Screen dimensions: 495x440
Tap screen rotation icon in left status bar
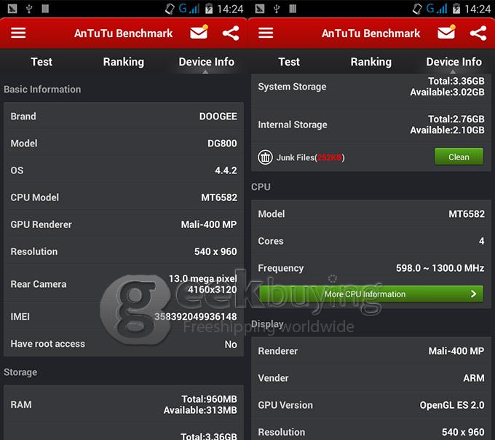170,9
